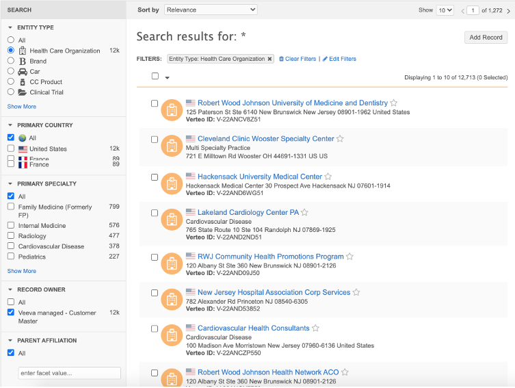Click orange building icon for Lakeland Cardiology Center
Screen dimensions: 515x388
click(172, 220)
